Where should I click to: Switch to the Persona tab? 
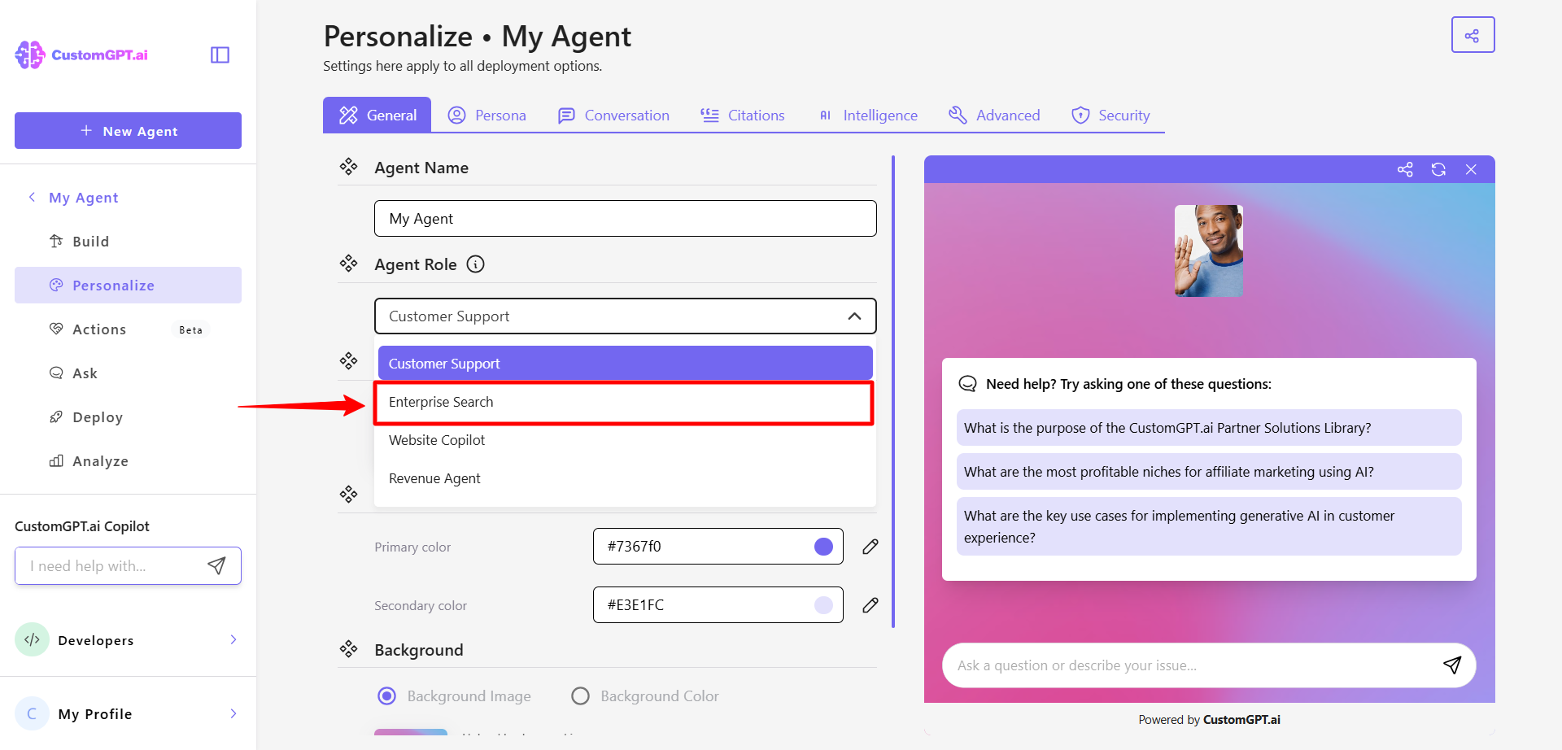click(487, 116)
